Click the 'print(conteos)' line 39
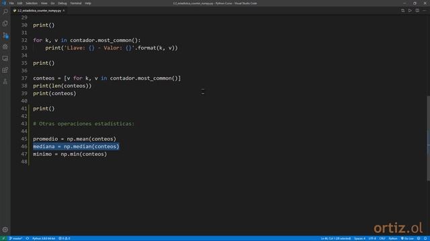Screen dimensions: 430x241 [x=54, y=94]
